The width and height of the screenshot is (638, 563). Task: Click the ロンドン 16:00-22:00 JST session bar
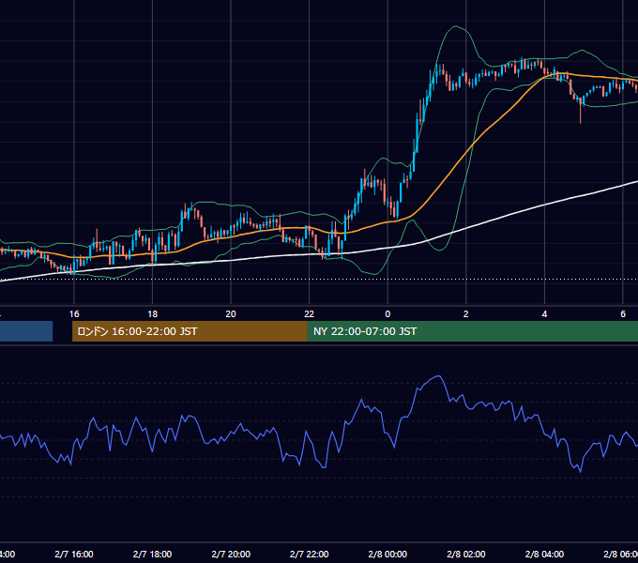point(190,331)
